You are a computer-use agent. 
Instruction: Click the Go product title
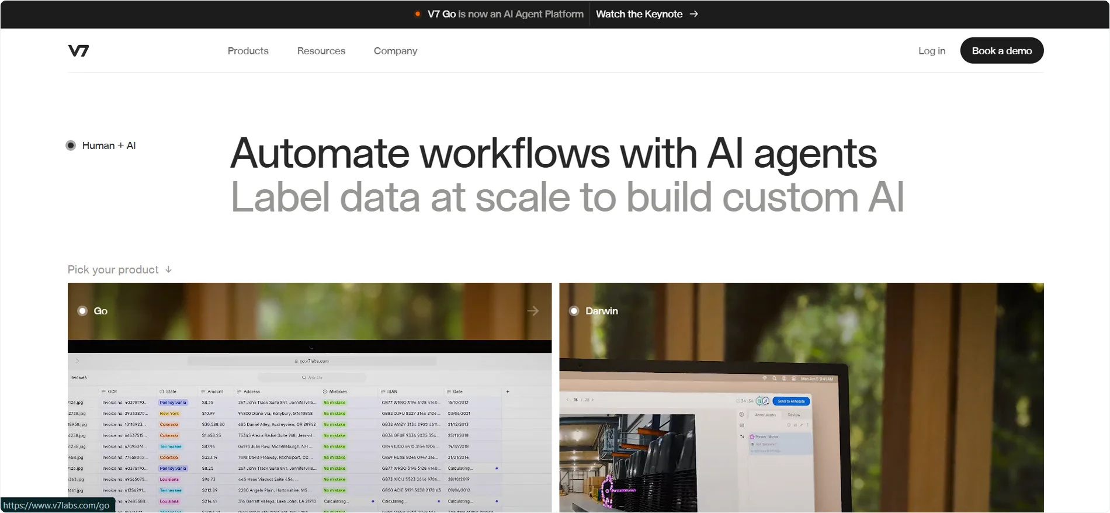click(100, 311)
